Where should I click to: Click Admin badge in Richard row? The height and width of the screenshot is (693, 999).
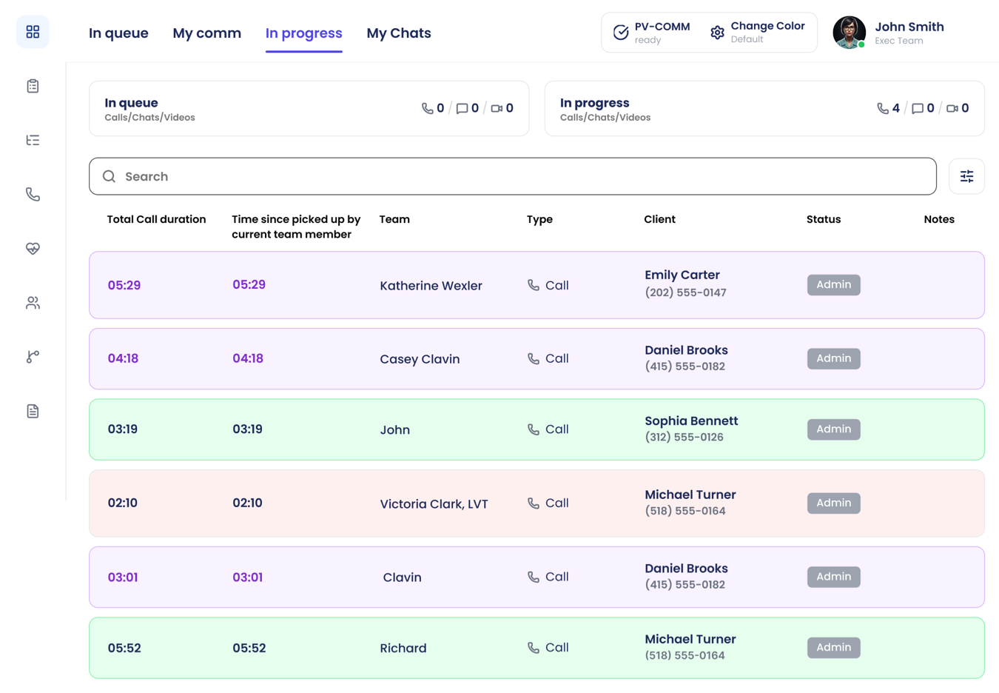[833, 647]
